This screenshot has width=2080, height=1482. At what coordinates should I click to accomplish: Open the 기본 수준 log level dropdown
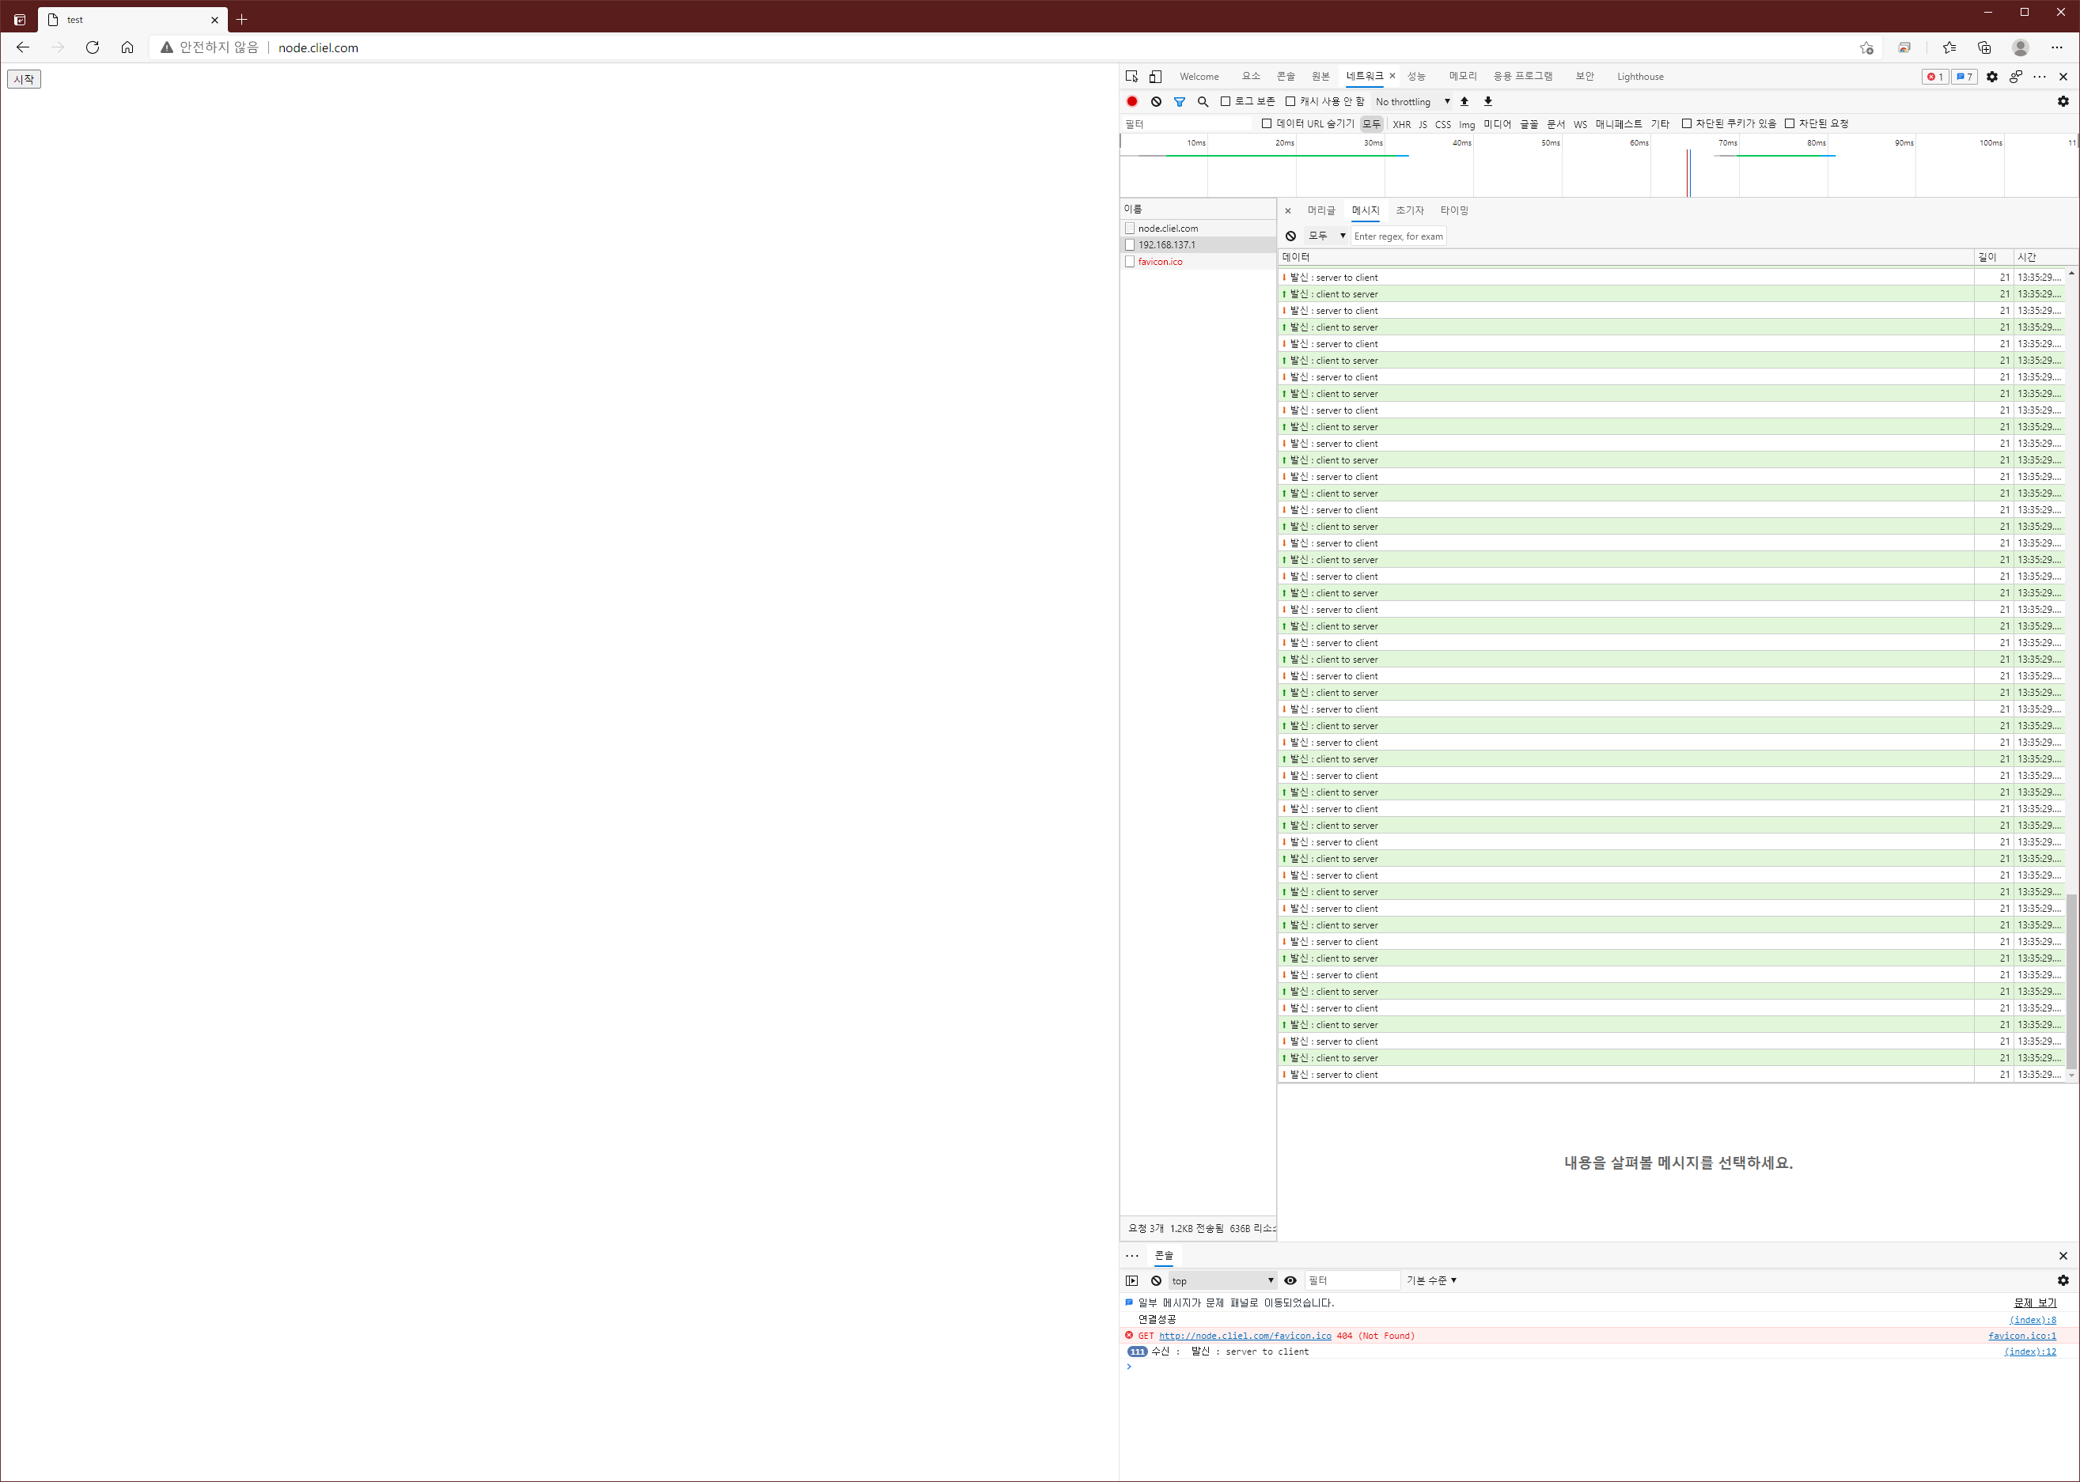[1430, 1280]
